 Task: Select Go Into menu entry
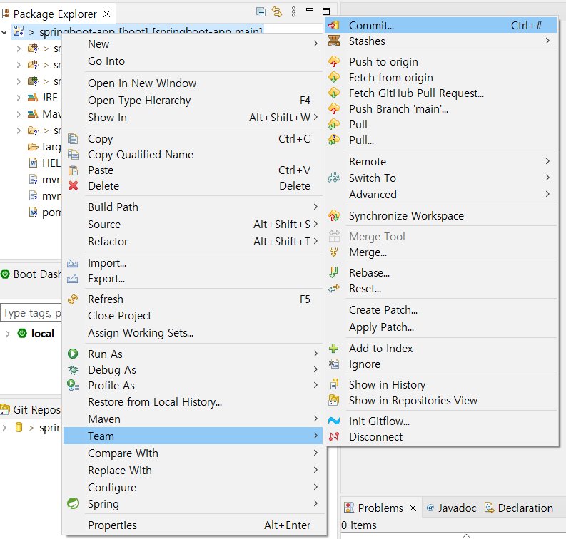coord(193,61)
